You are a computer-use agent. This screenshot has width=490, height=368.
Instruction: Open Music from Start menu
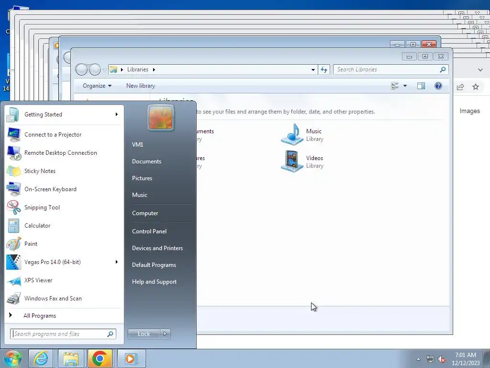click(x=140, y=195)
